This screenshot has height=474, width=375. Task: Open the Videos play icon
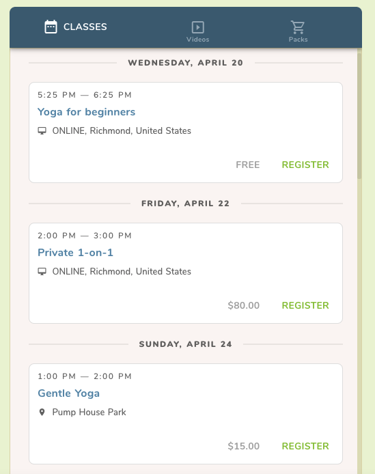pyautogui.click(x=198, y=27)
